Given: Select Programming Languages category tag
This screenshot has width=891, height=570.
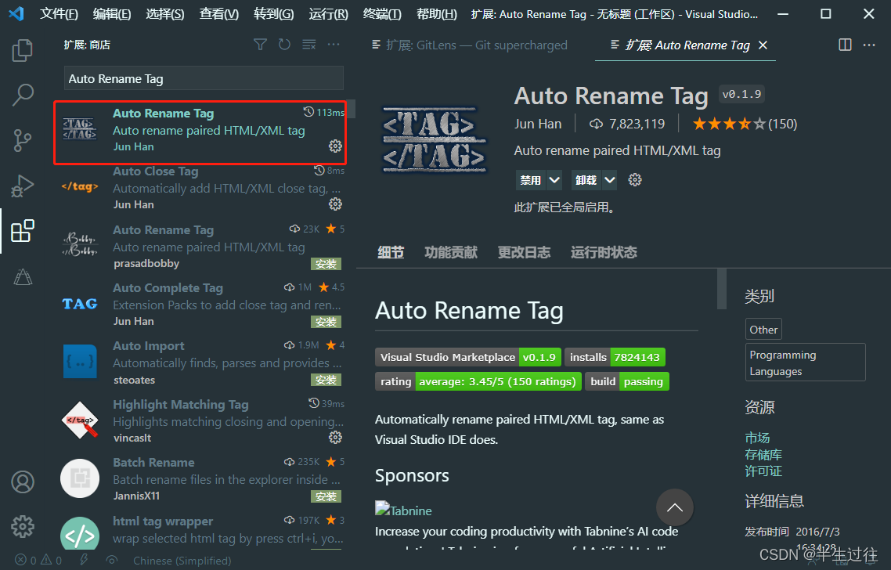Looking at the screenshot, I should [805, 363].
